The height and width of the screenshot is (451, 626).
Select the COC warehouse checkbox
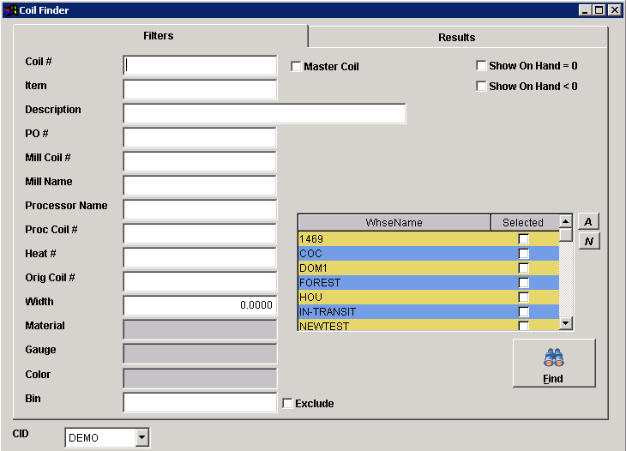523,254
